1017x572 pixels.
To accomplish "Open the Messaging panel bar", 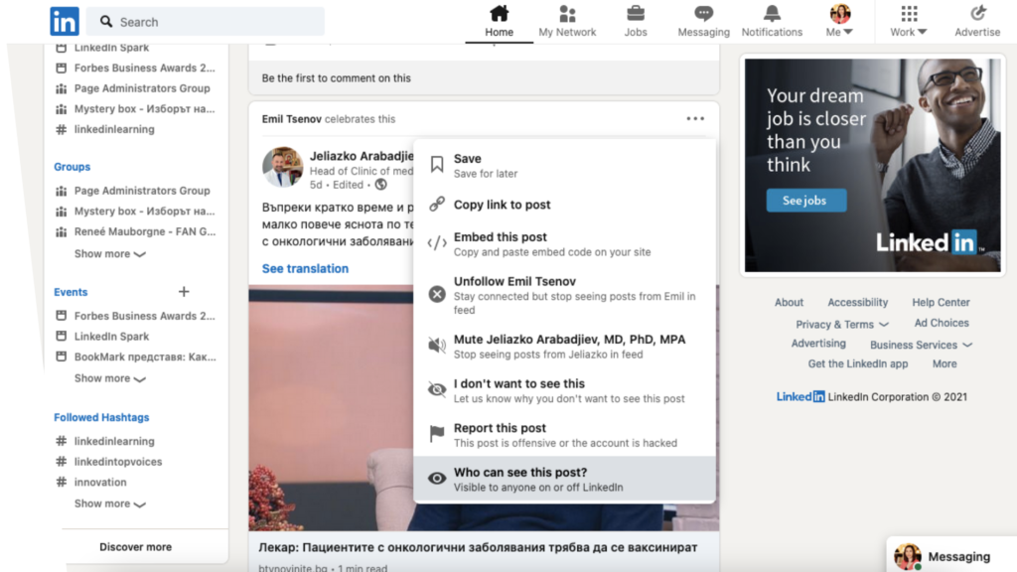I will 951,554.
